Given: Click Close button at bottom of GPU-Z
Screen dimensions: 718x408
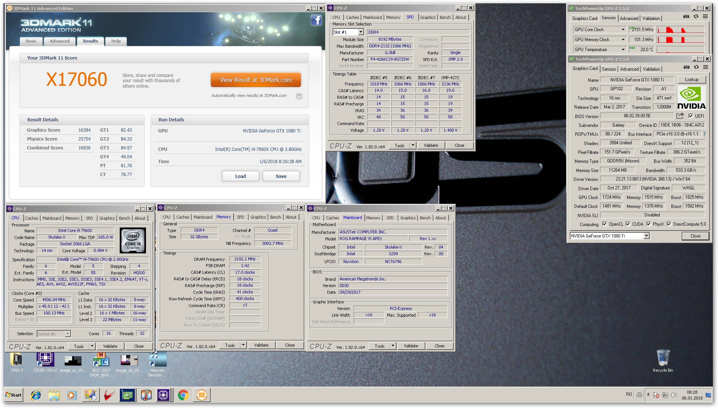Looking at the screenshot, I should click(695, 236).
